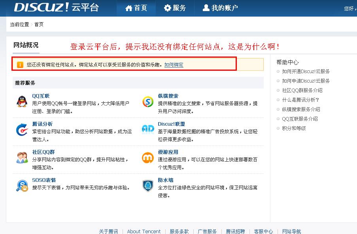Viewport: 357px width, 234px height.
Task: Click the 您好 greeting in the header
Action: point(350,9)
